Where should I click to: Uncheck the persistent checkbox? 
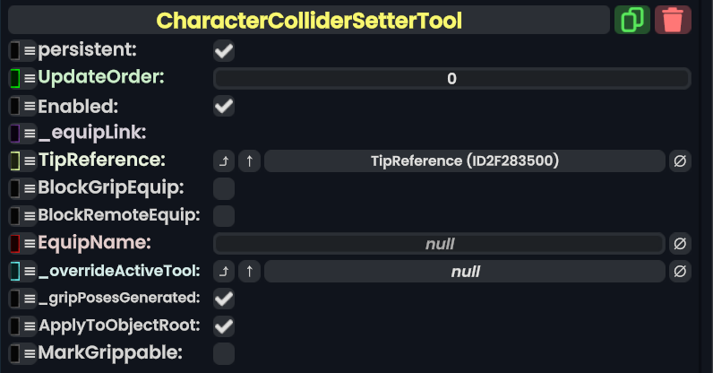[x=224, y=51]
